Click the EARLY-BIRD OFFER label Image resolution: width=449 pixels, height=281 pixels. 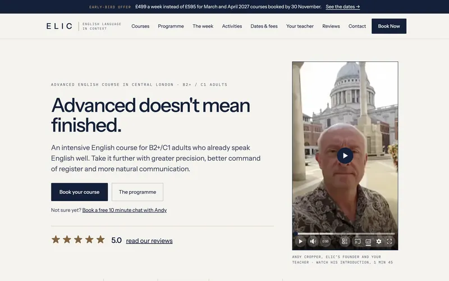pos(110,7)
